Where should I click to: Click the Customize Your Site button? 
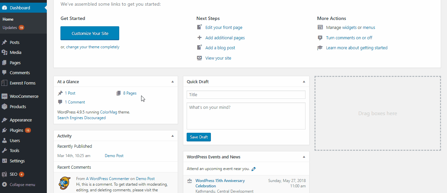pos(90,33)
